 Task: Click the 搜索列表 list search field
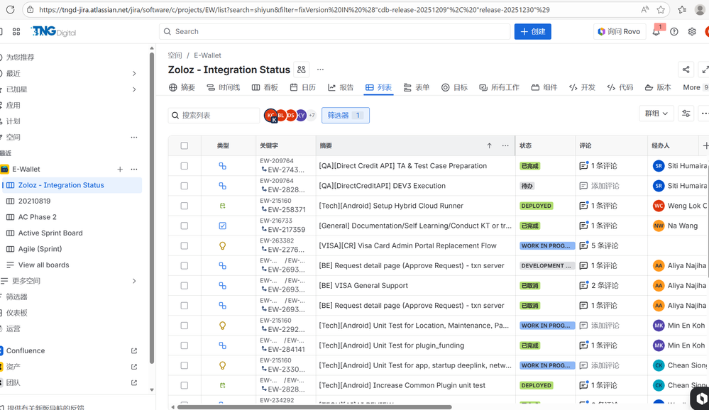pos(214,116)
